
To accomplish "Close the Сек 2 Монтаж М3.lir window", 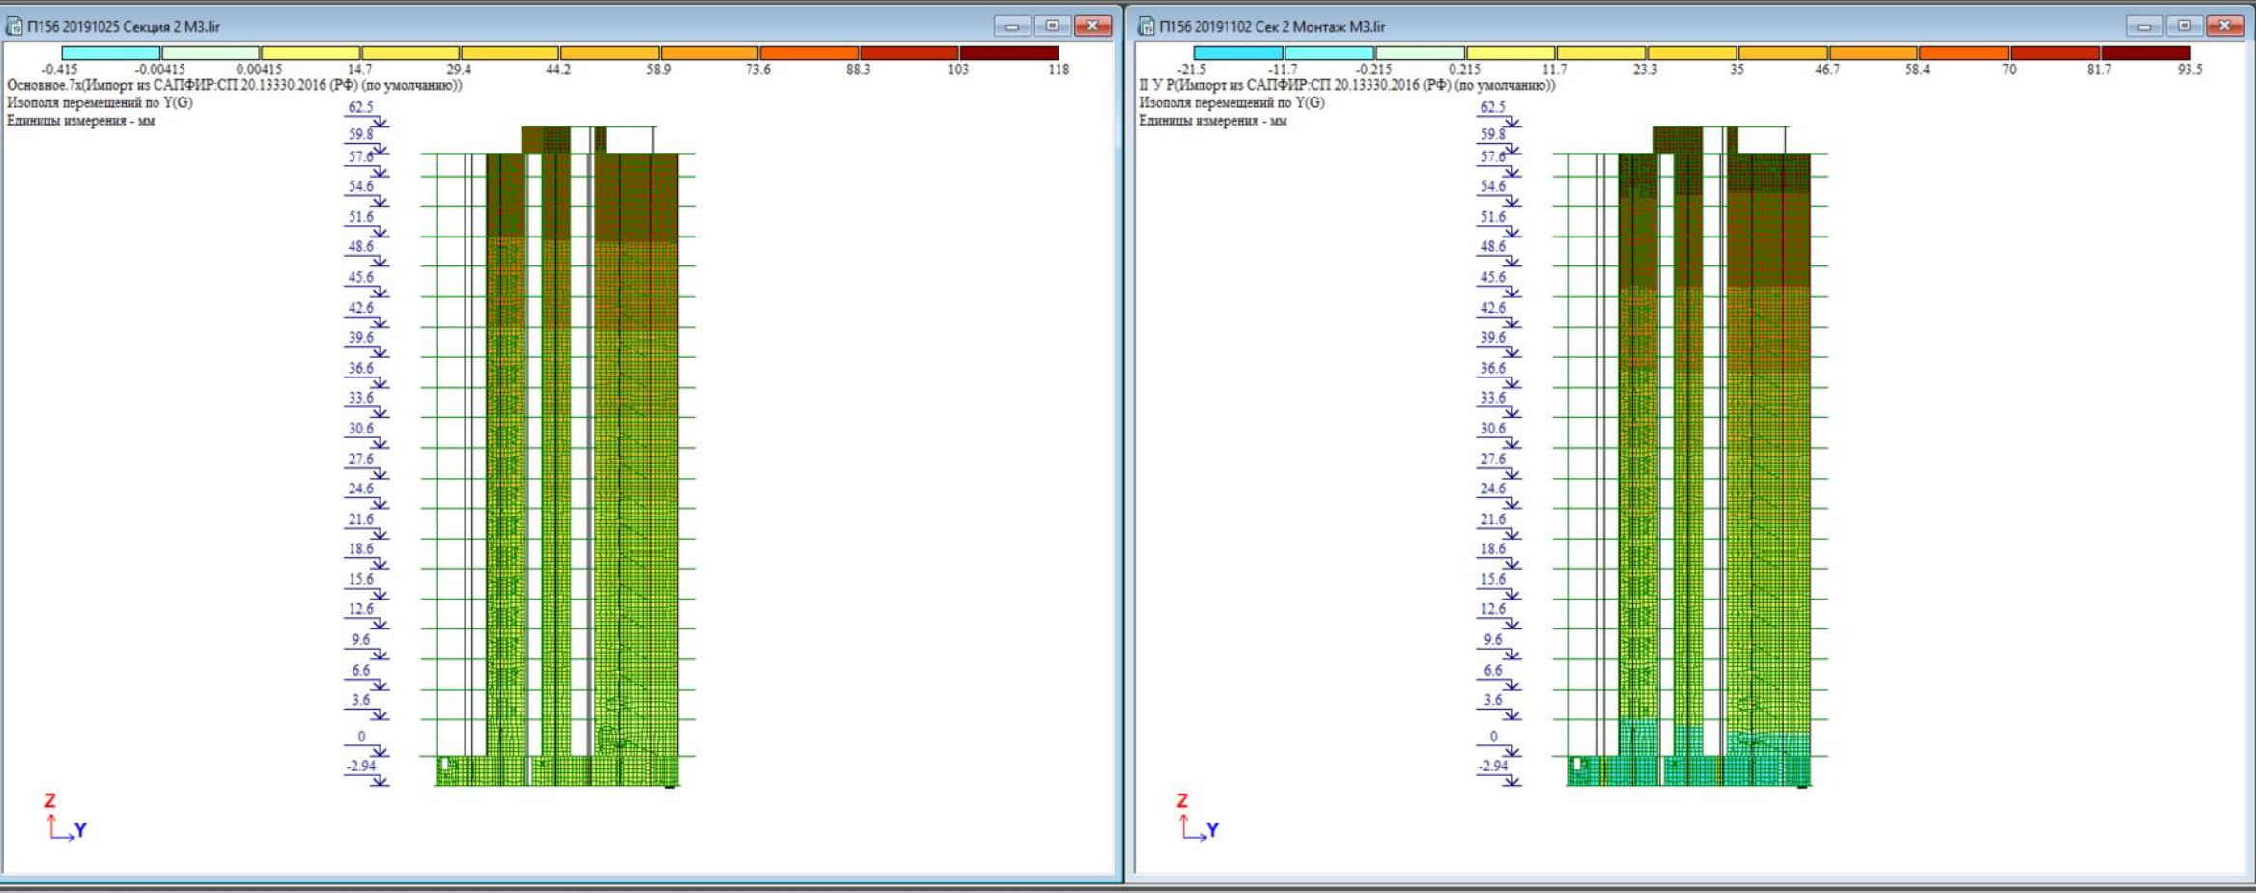I will tap(2224, 26).
